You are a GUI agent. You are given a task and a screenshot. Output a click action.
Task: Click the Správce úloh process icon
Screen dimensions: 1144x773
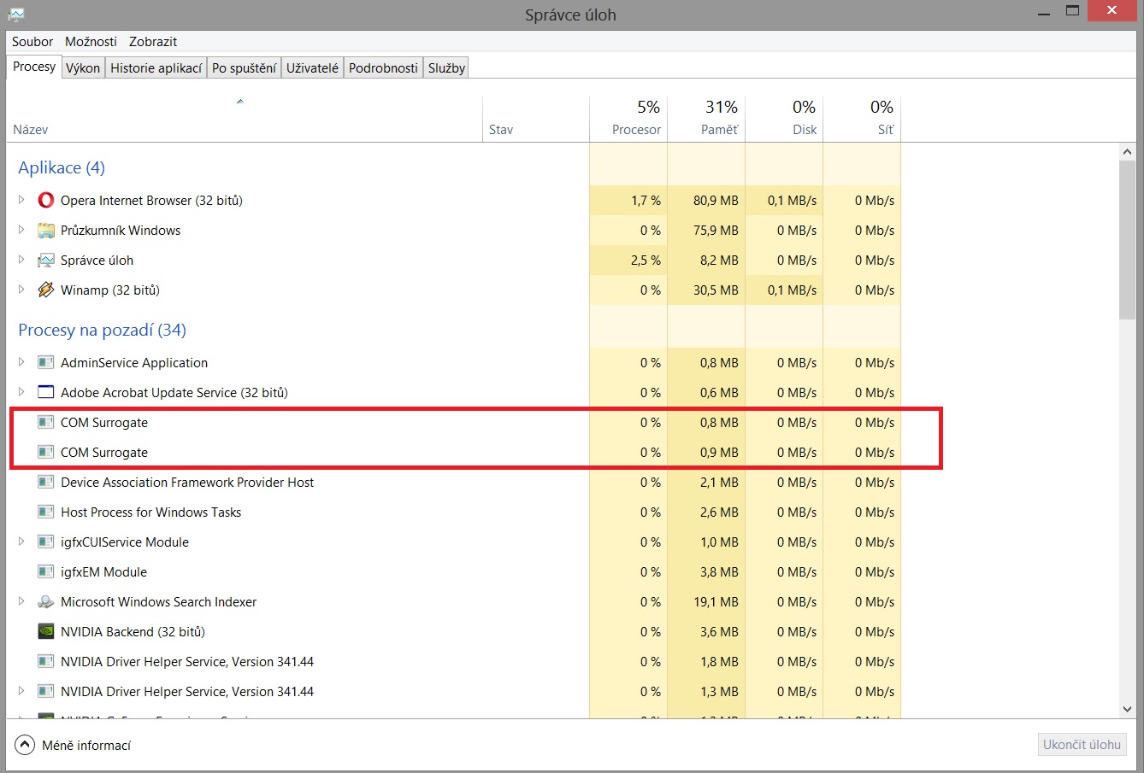[46, 261]
